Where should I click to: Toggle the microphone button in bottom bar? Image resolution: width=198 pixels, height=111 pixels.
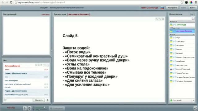coord(25,108)
